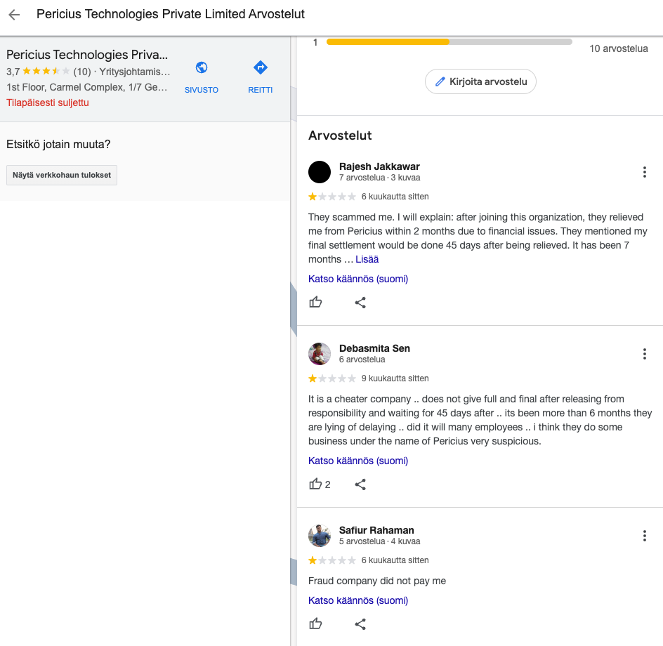Image resolution: width=663 pixels, height=646 pixels.
Task: Like Debasmita Sen's review with the thumbs-up
Action: coord(315,484)
